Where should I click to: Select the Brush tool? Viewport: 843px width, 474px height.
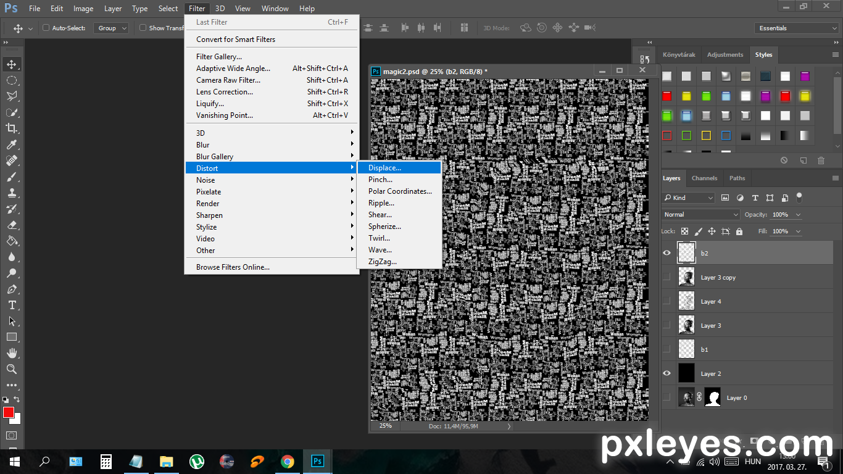12,177
